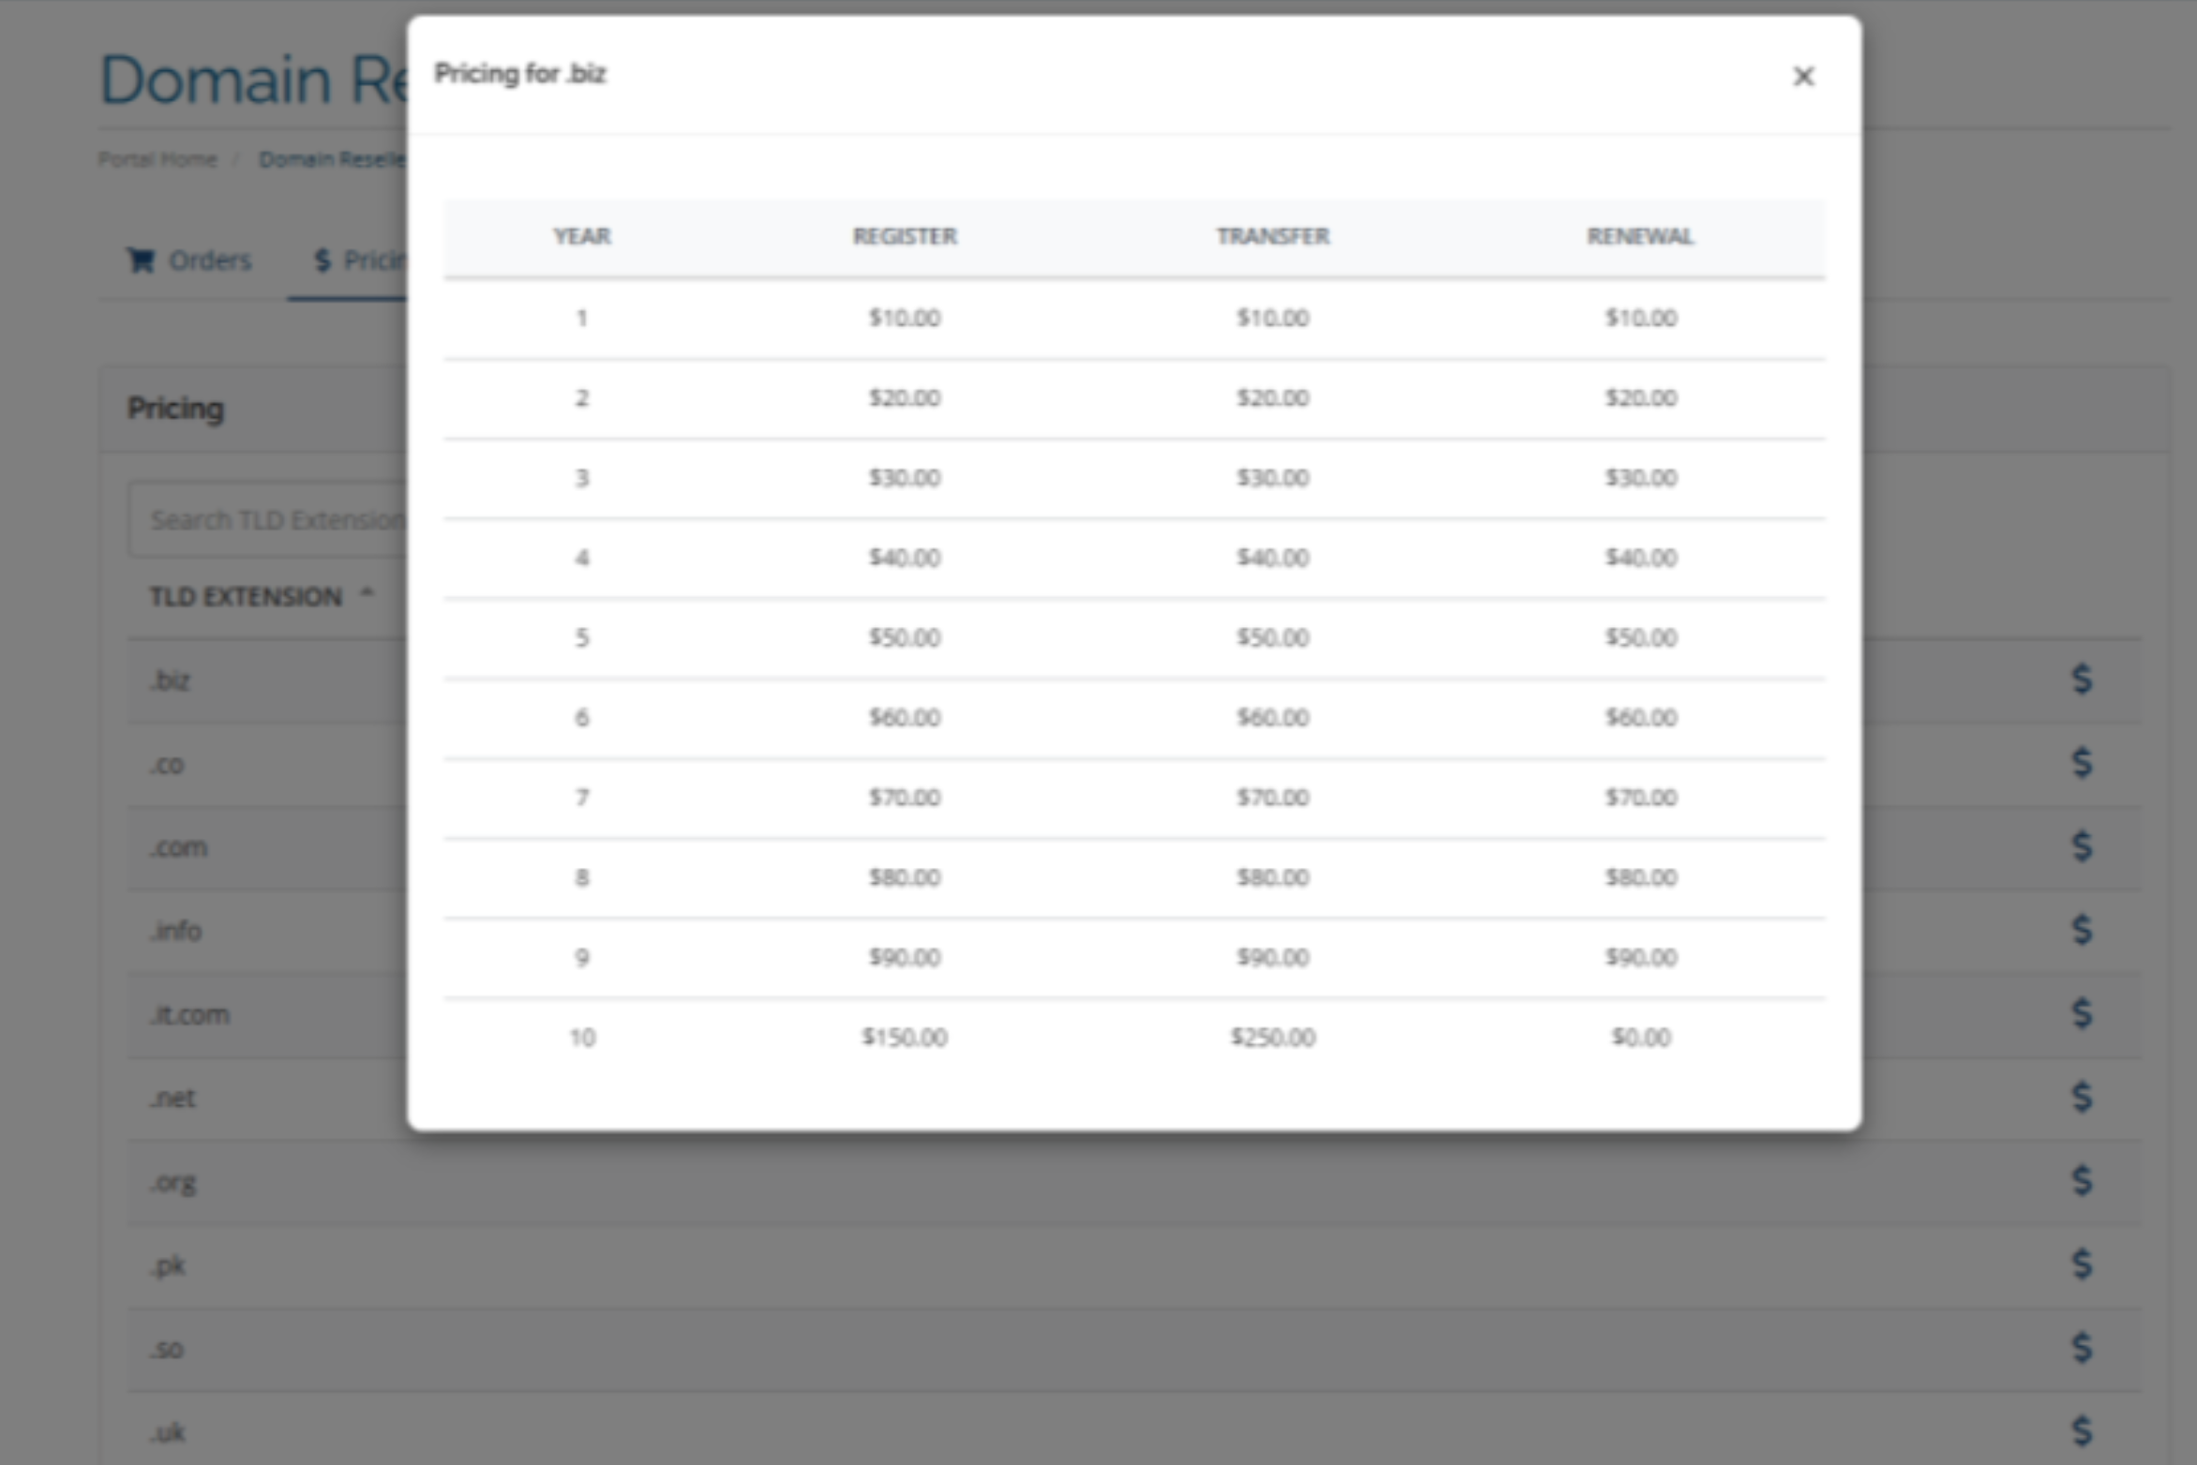
Task: Go to Portal Home breadcrumb
Action: pyautogui.click(x=157, y=160)
